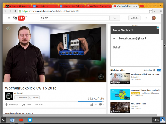Mute the tab via its speaker icon
The width and height of the screenshot is (166, 124).
tap(134, 6)
